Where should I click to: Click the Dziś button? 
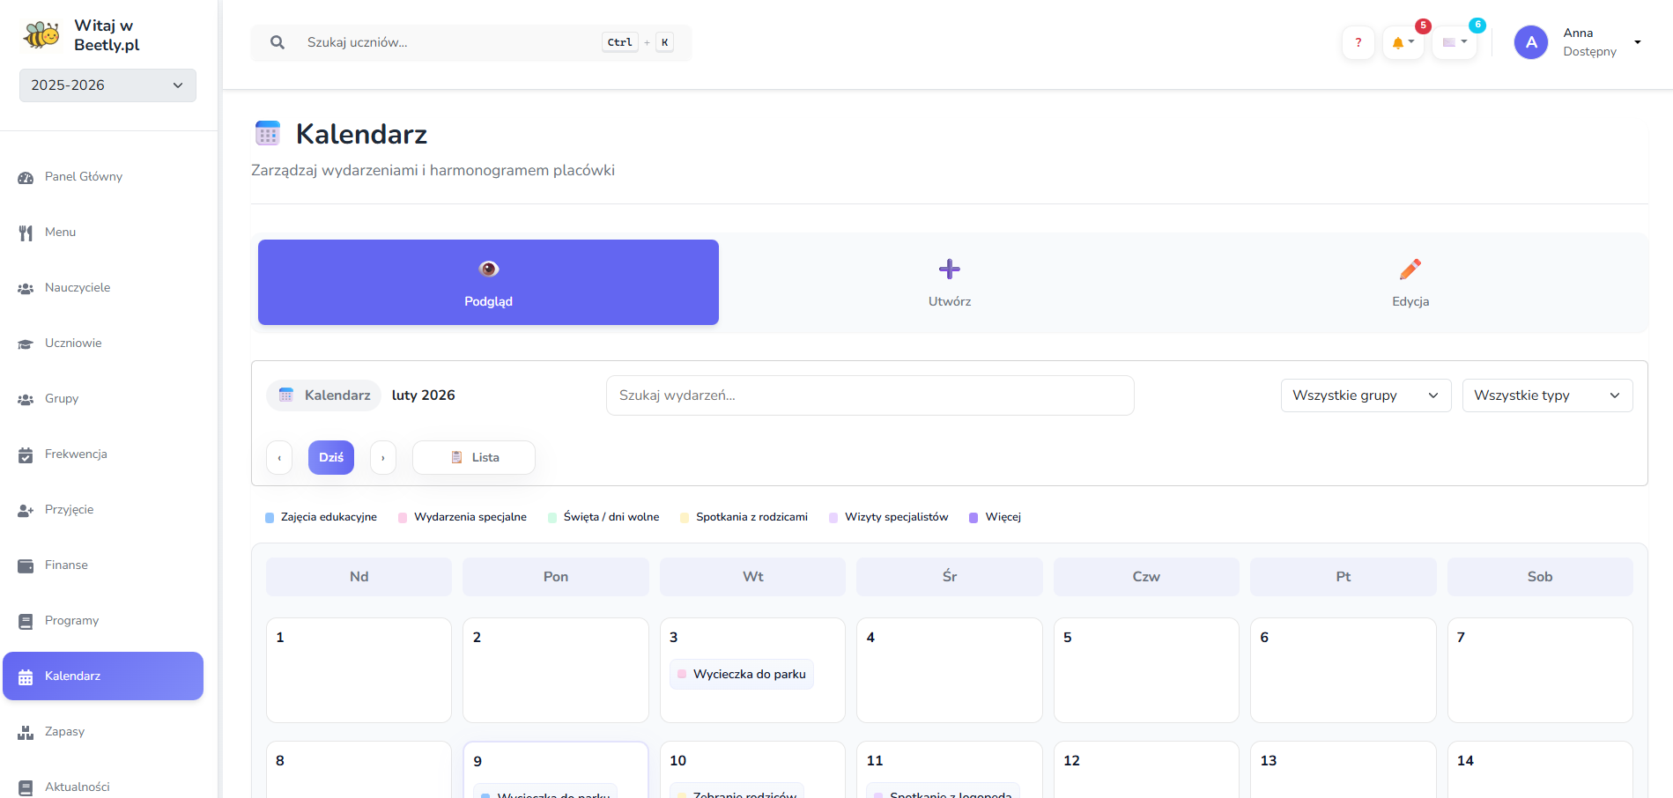331,457
